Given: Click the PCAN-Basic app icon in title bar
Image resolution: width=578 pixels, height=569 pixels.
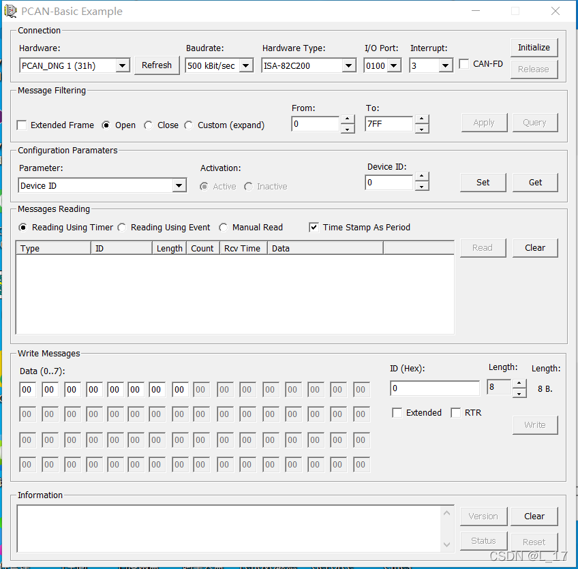Looking at the screenshot, I should [10, 11].
